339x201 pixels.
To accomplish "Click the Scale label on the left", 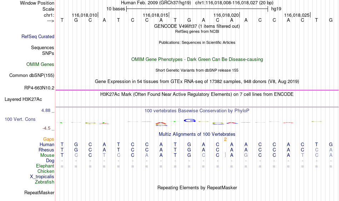I will pyautogui.click(x=49, y=9).
